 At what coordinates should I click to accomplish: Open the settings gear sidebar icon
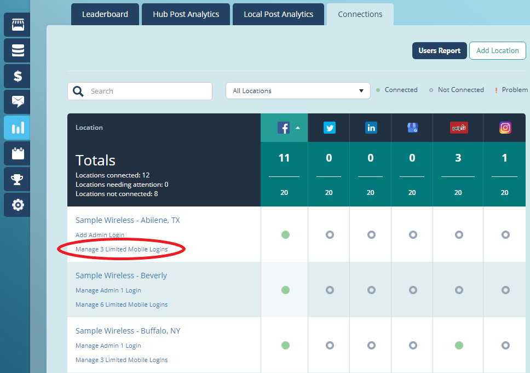click(18, 205)
